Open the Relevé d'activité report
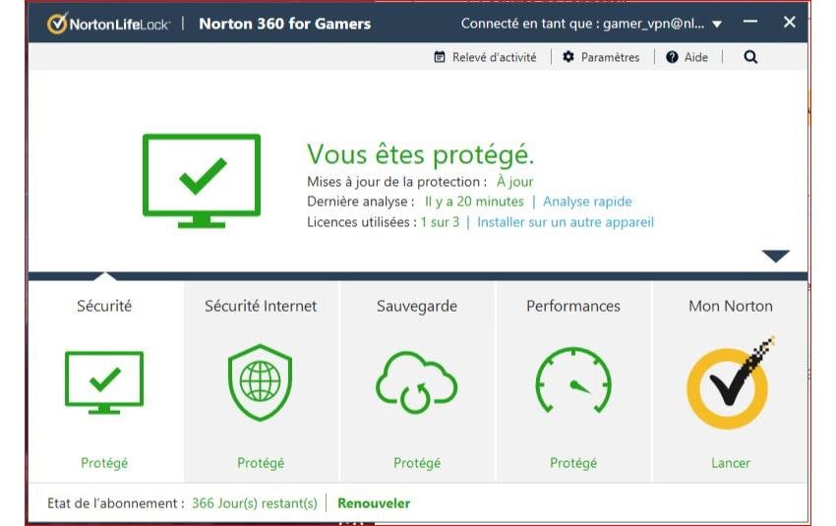Image resolution: width=836 pixels, height=526 pixels. (495, 57)
